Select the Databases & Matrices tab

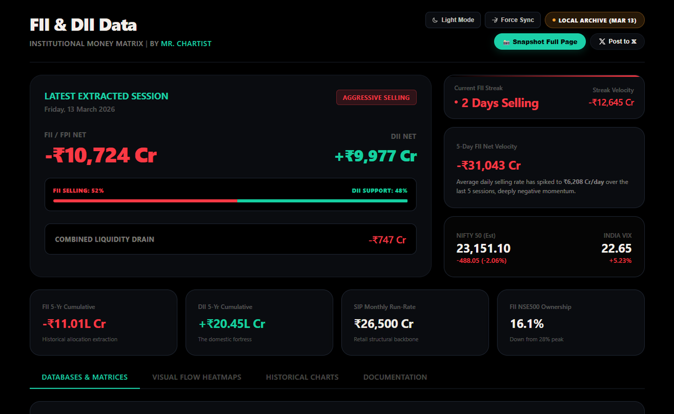coord(84,377)
